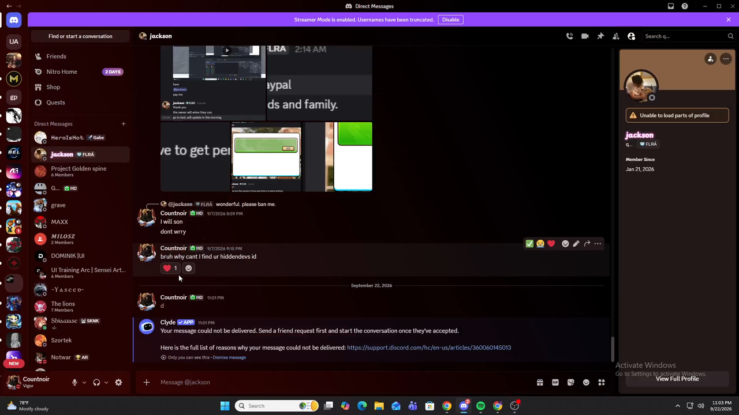The height and width of the screenshot is (415, 739).
Task: Open the gift icon in the message bar
Action: (x=540, y=382)
